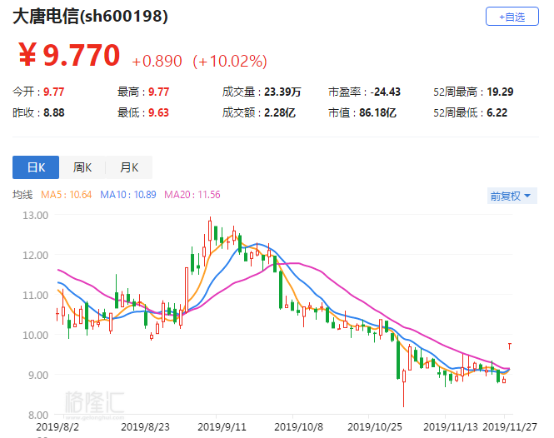
Task: Click the (+10.02%) percentage change
Action: [x=230, y=61]
